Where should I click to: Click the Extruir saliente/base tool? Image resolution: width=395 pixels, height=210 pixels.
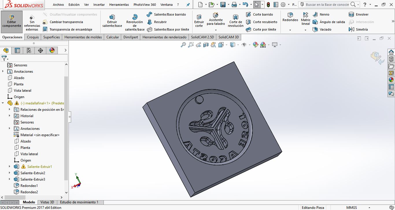(112, 21)
